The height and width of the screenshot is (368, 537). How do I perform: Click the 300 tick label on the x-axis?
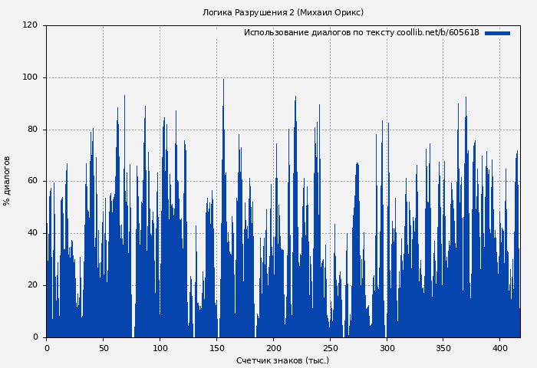[387, 348]
